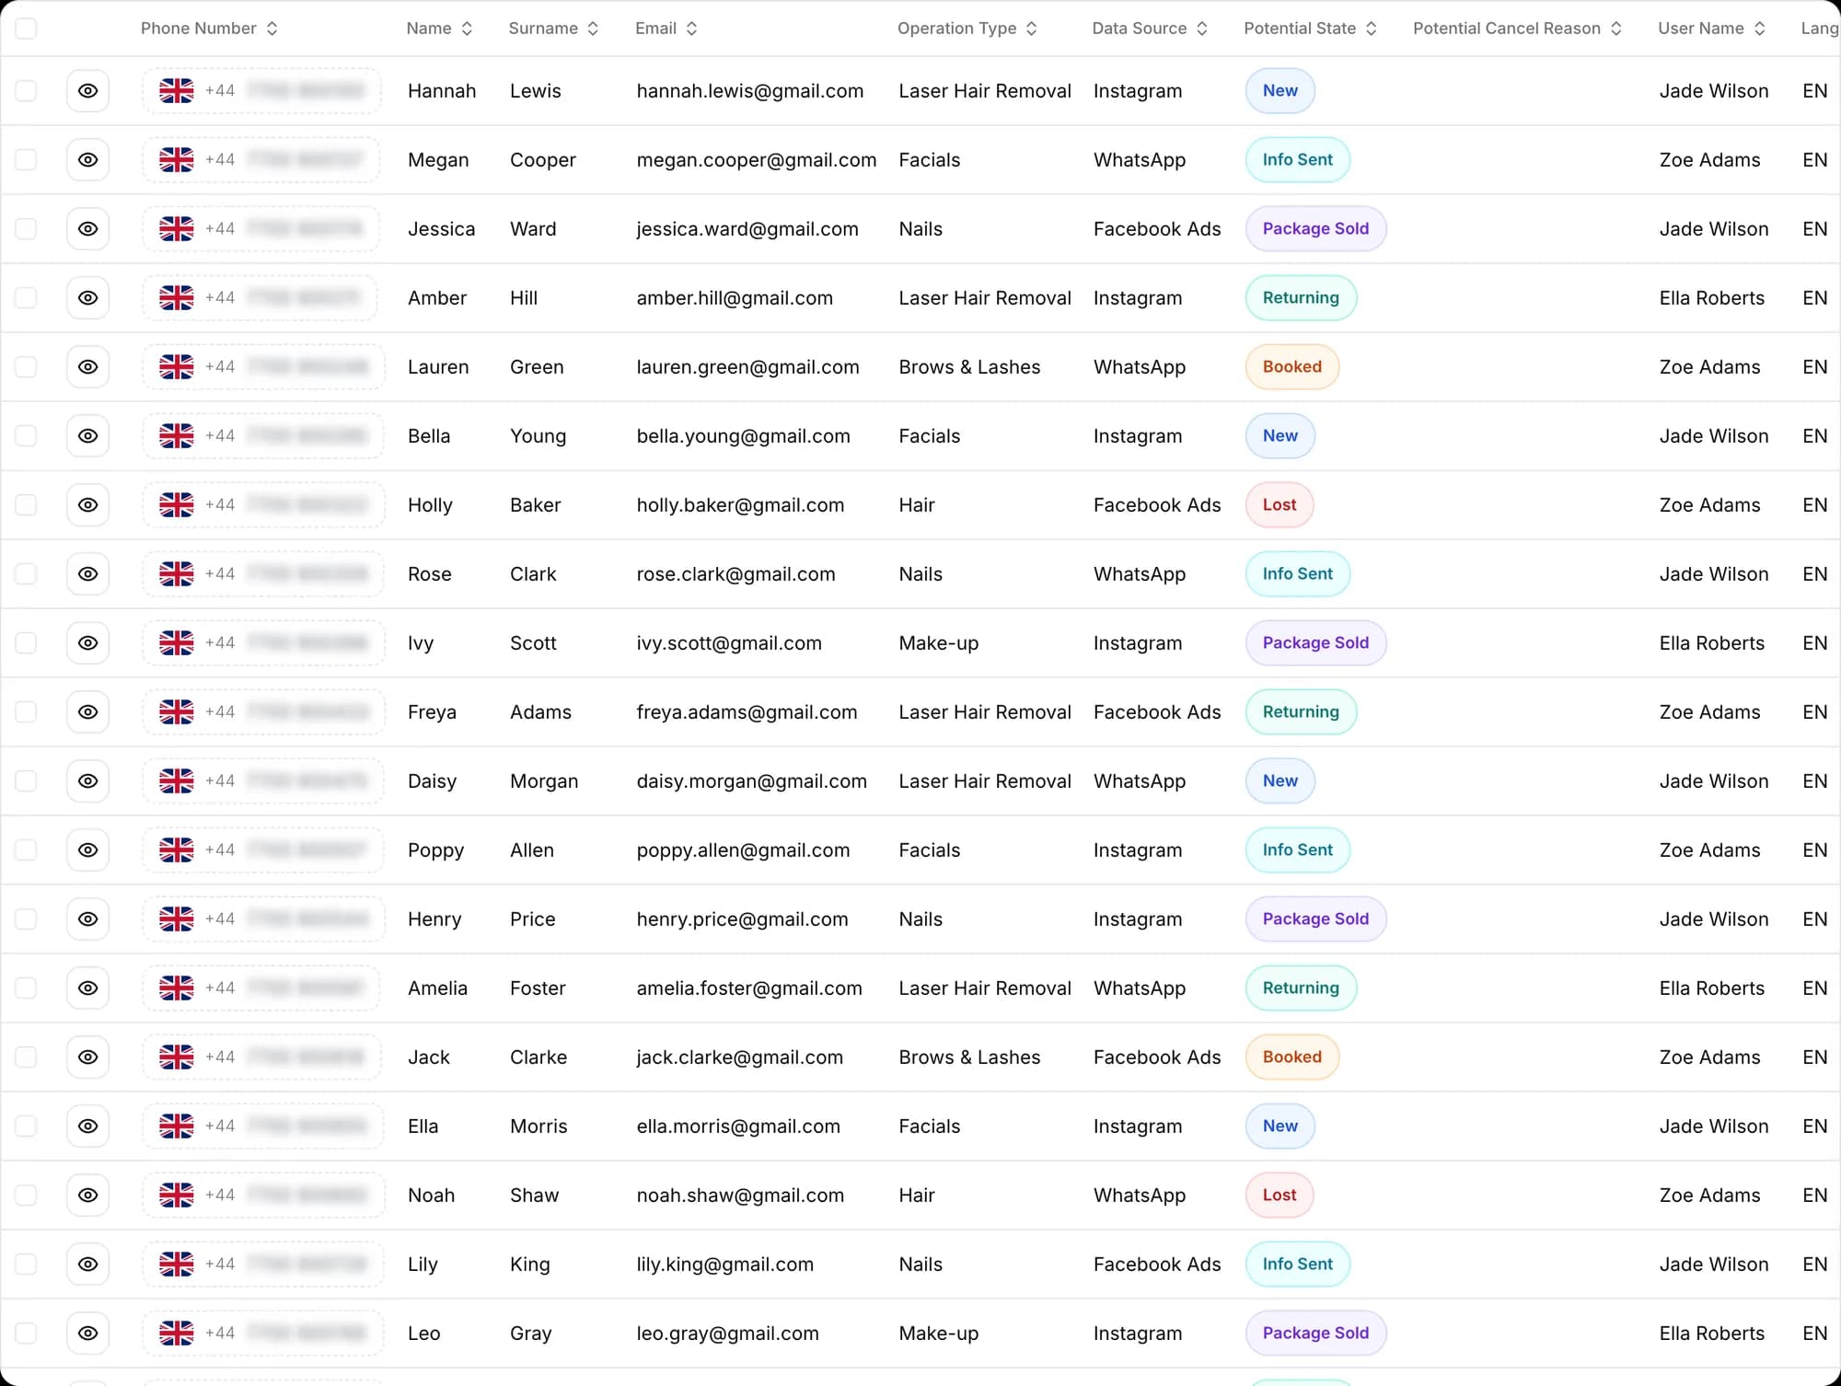Click the Booked badge for Lauren Green
This screenshot has height=1386, width=1841.
click(x=1291, y=367)
